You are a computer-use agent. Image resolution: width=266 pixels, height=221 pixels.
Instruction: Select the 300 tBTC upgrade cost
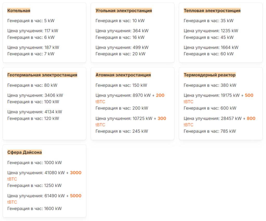click(x=131, y=122)
